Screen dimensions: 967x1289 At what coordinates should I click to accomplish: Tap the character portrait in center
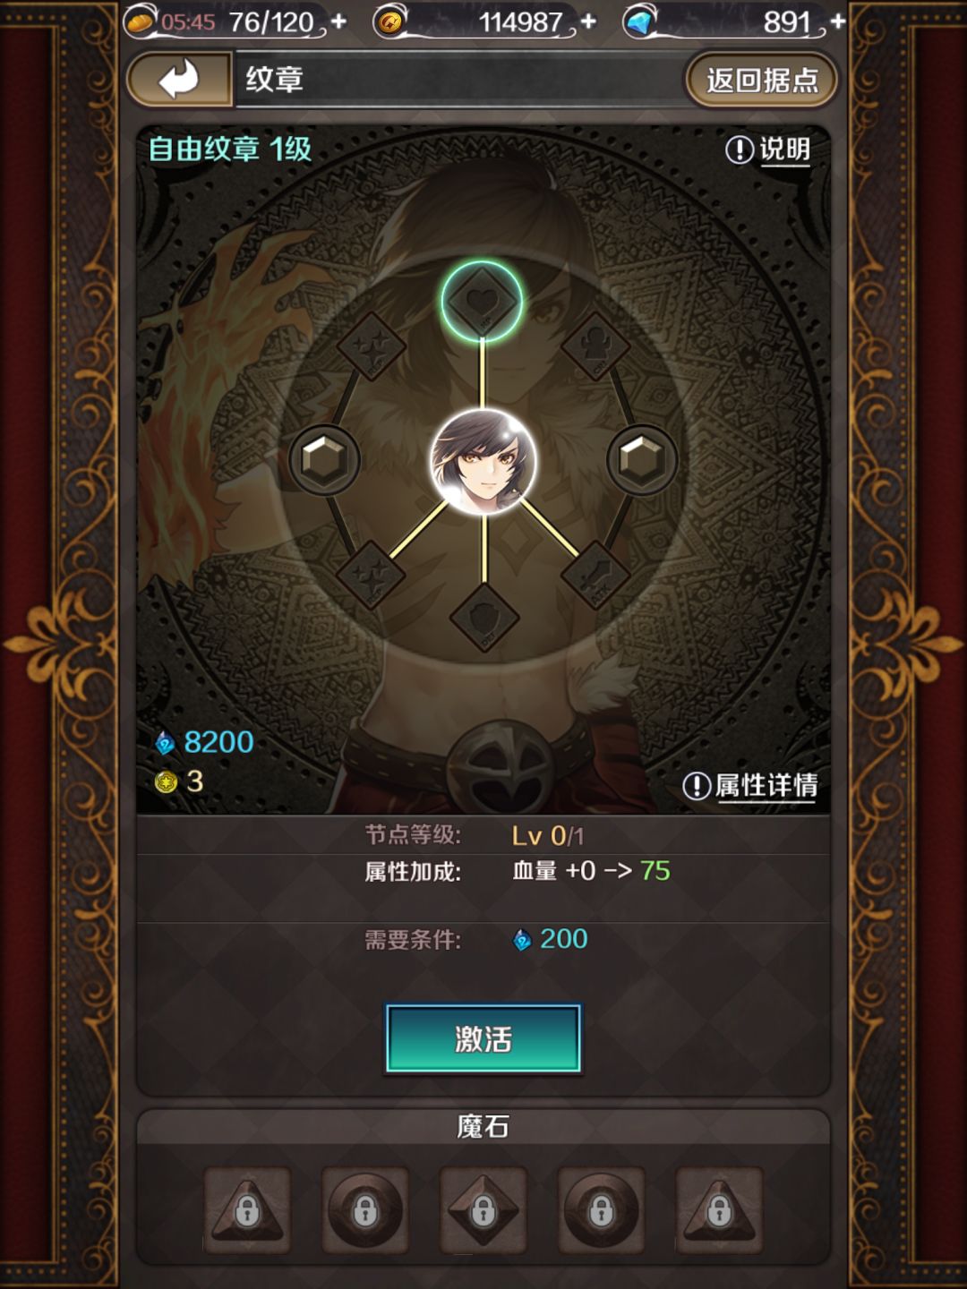(483, 461)
